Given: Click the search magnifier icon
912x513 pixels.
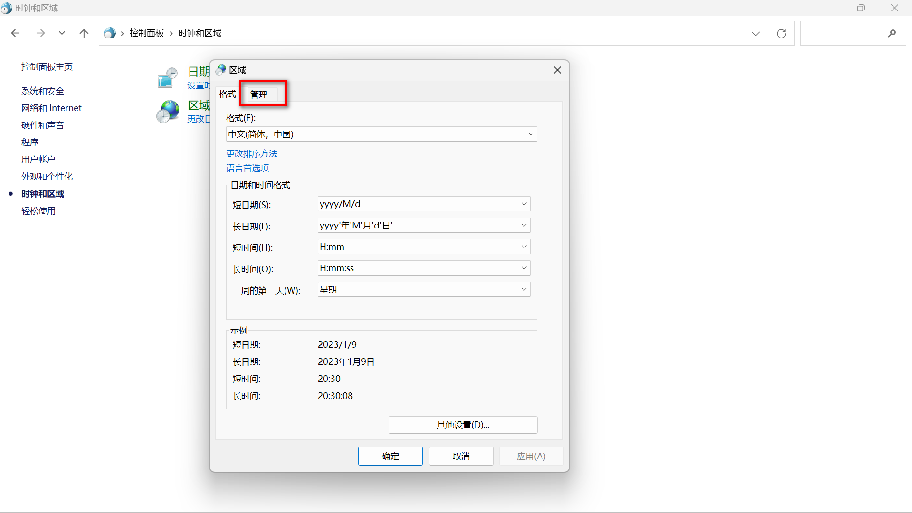Looking at the screenshot, I should pos(892,33).
